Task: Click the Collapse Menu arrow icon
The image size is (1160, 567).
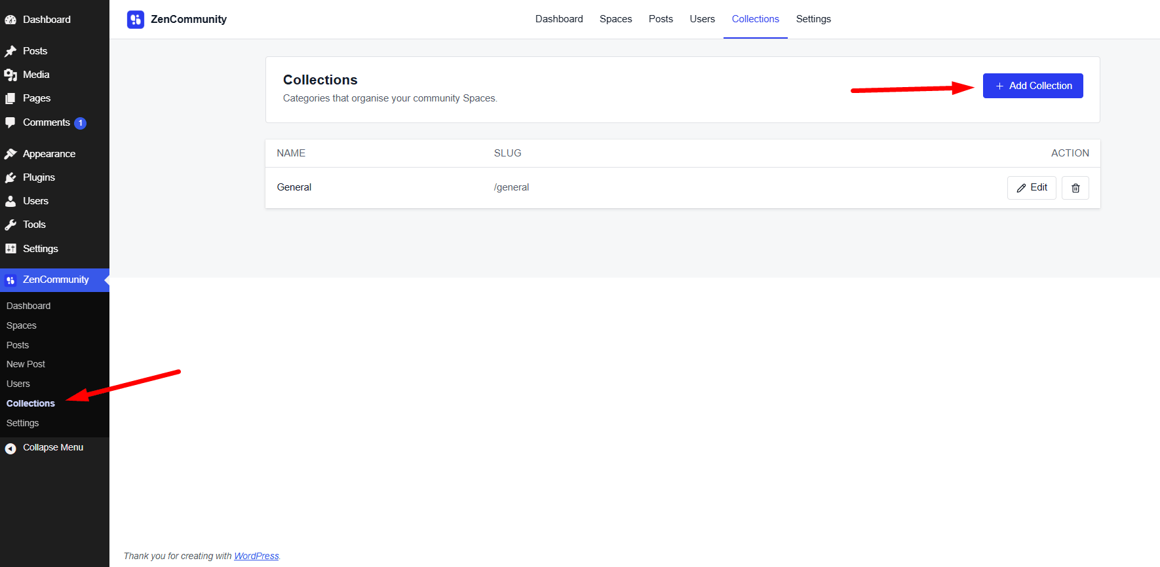Action: (x=10, y=448)
